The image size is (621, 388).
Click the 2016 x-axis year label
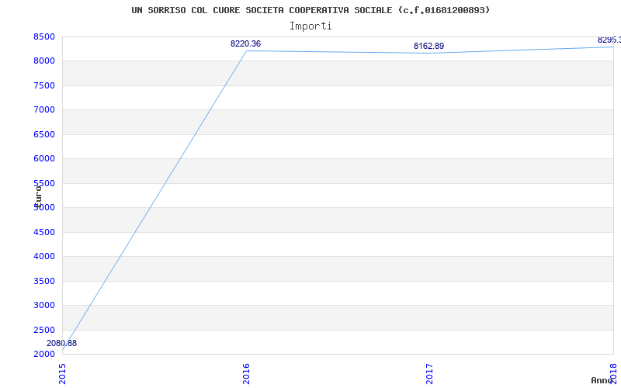coord(246,372)
